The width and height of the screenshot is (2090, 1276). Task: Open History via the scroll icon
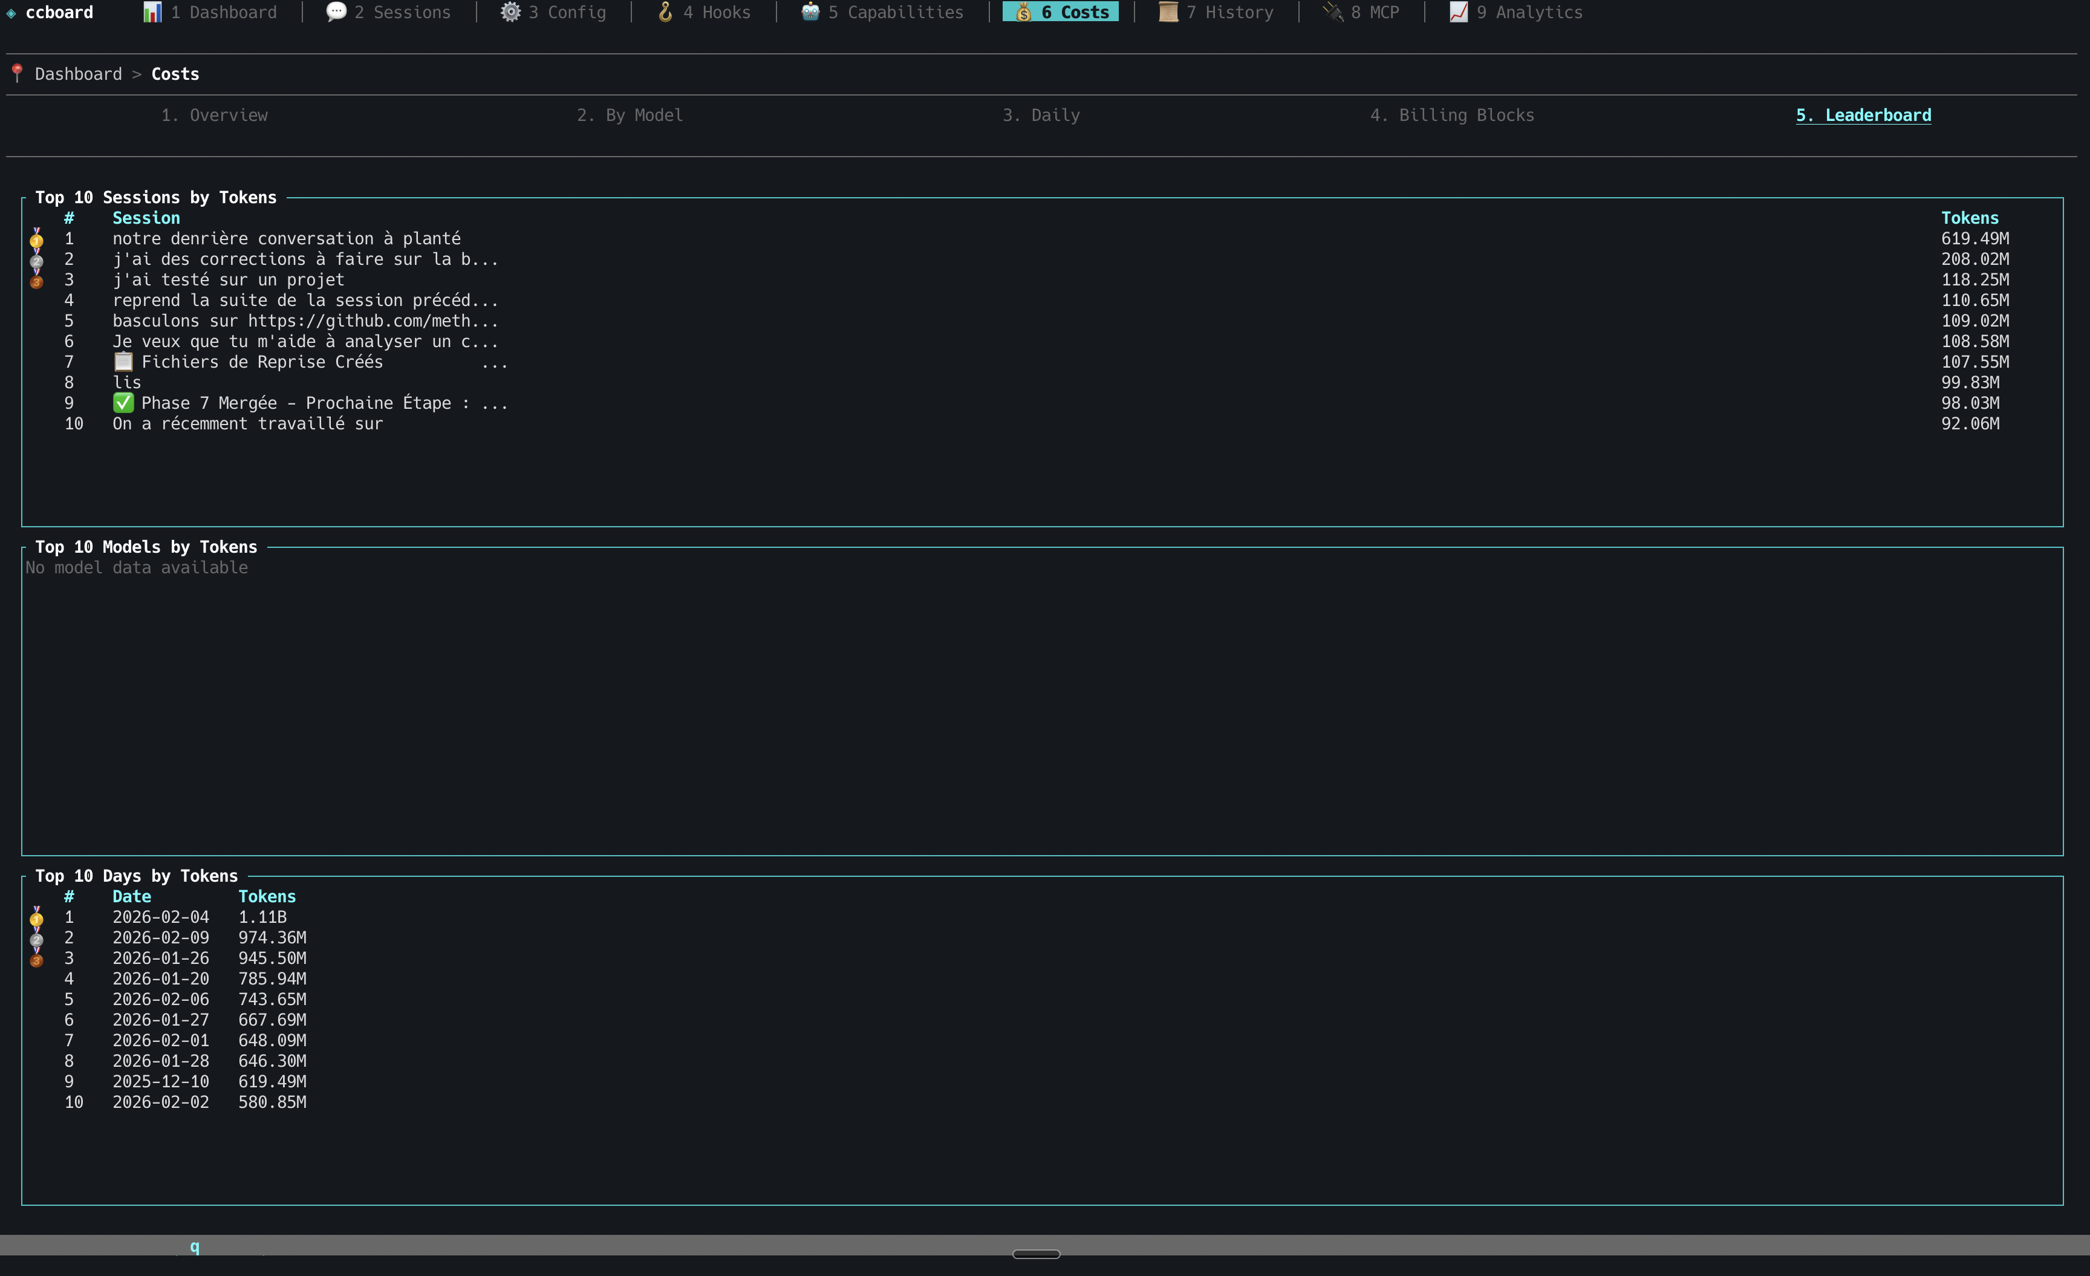pyautogui.click(x=1167, y=12)
